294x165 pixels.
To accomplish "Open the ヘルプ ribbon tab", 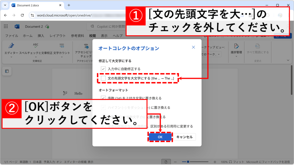I will pyautogui.click(x=117, y=36).
